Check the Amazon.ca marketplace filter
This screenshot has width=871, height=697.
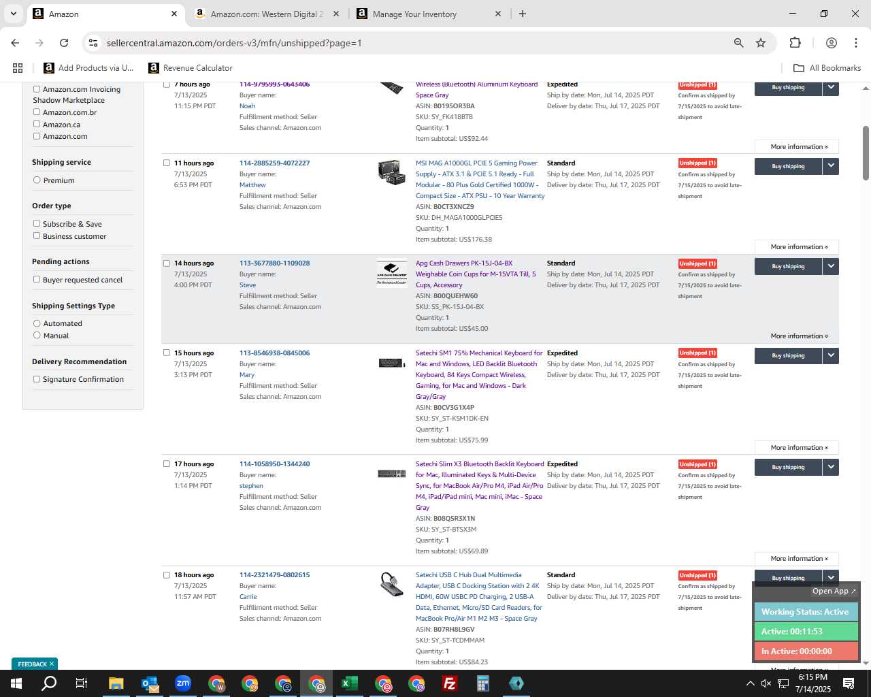click(x=37, y=125)
